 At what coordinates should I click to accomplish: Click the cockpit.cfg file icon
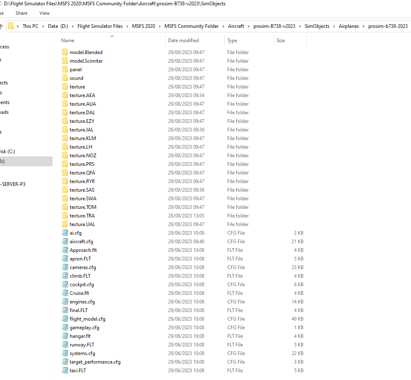[65, 285]
